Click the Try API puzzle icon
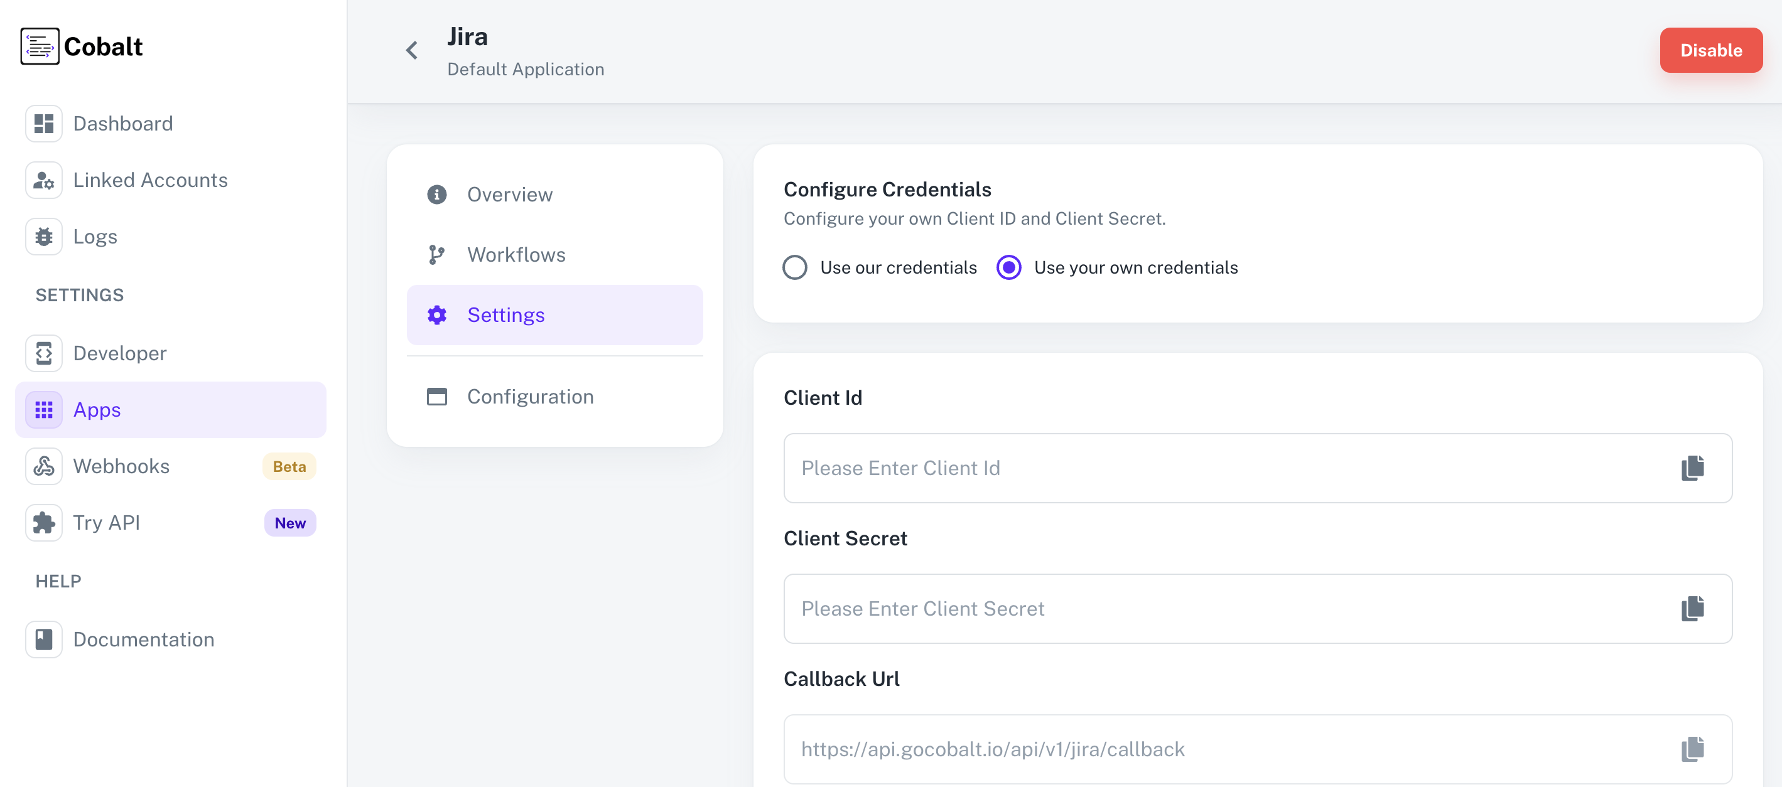This screenshot has width=1782, height=787. tap(43, 523)
